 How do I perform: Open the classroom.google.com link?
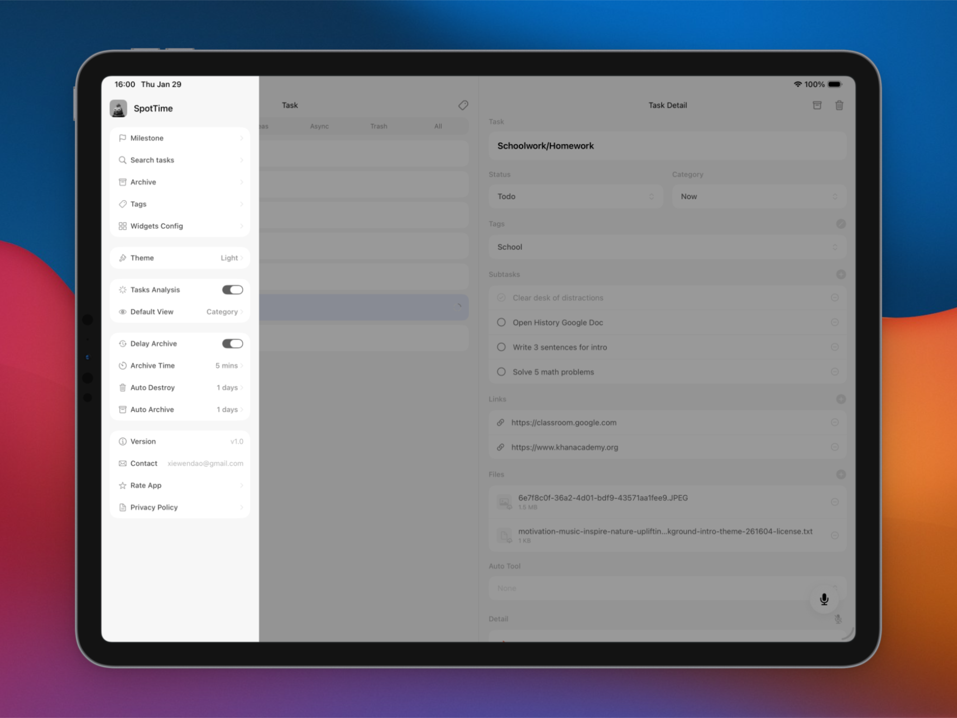564,423
